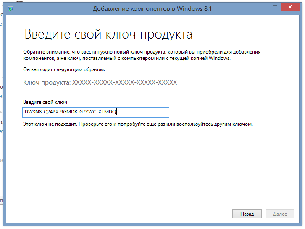
Task: Click the empty right portion of the key field
Action: tap(145, 112)
